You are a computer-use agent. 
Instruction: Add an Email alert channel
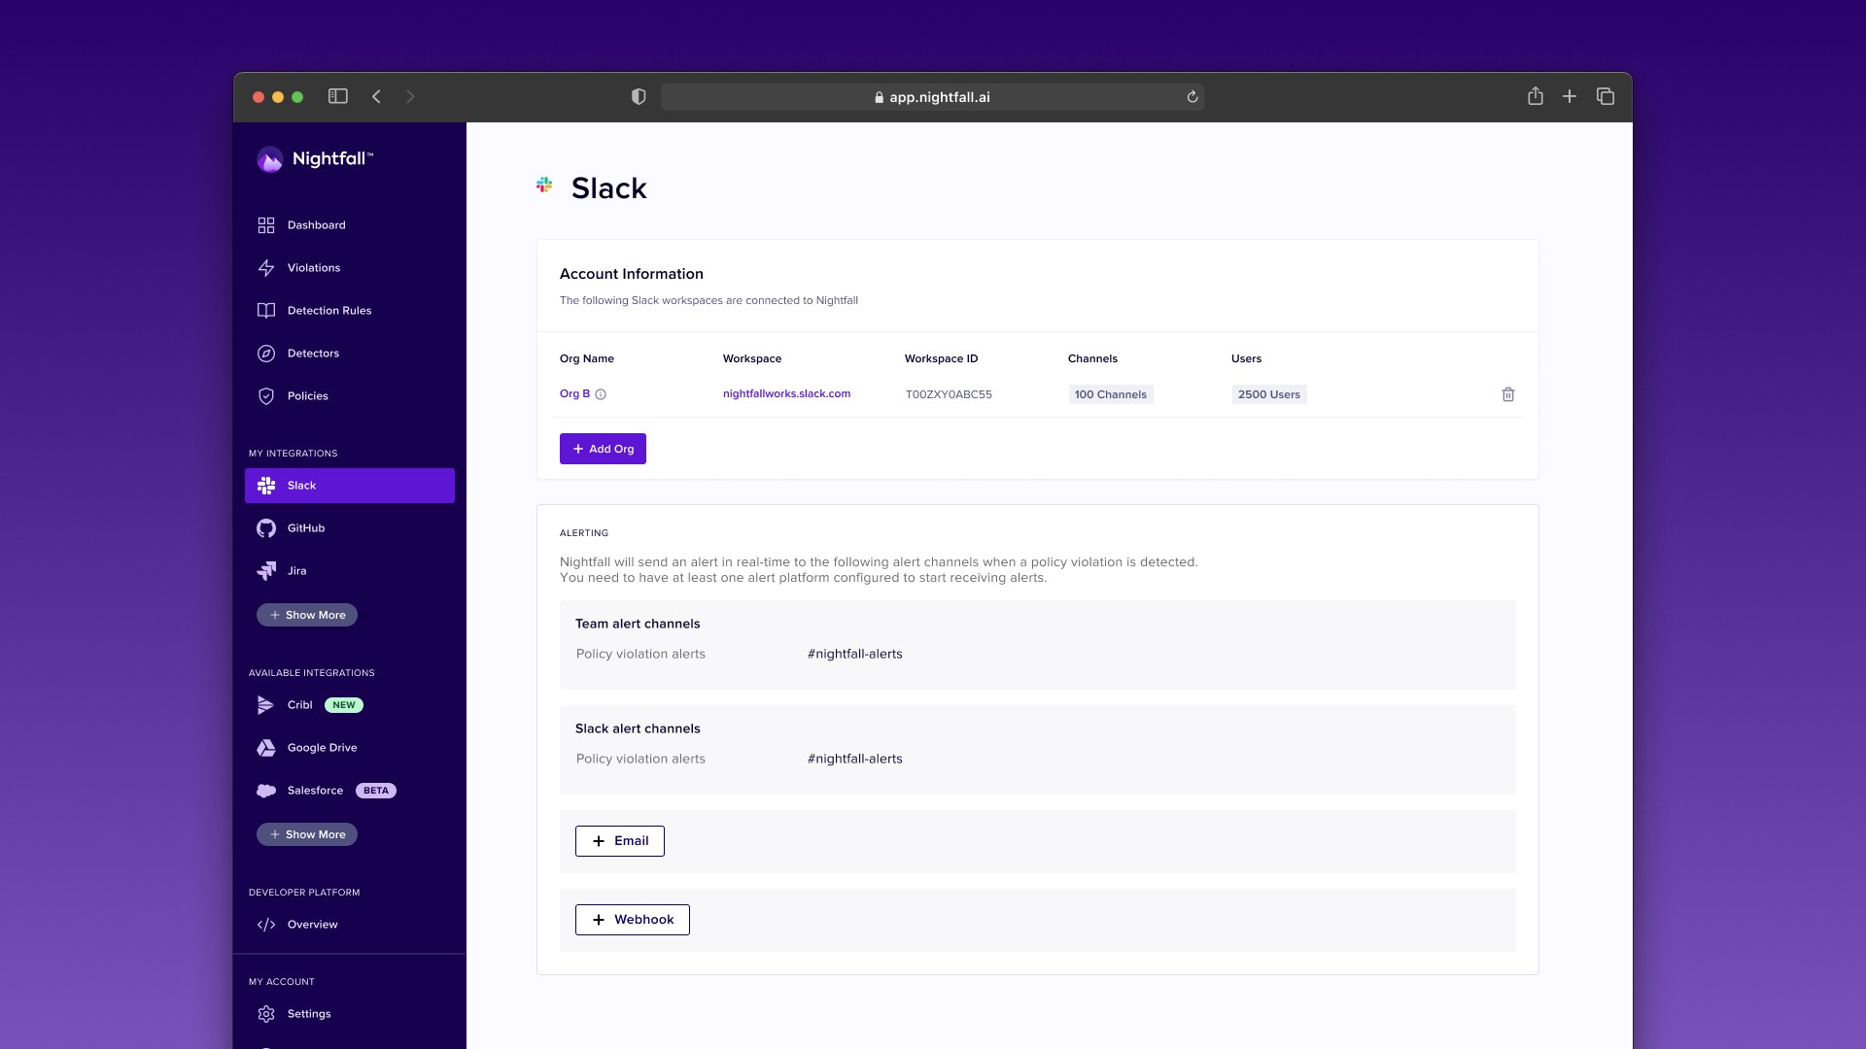point(620,841)
